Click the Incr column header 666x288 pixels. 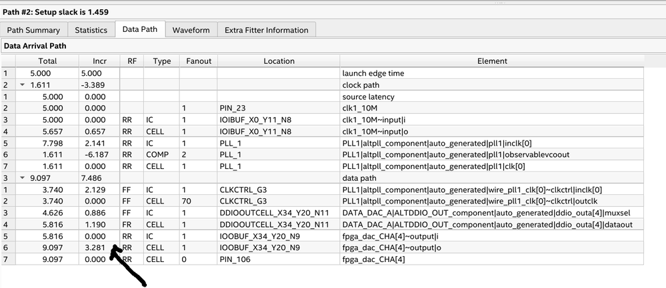[98, 61]
